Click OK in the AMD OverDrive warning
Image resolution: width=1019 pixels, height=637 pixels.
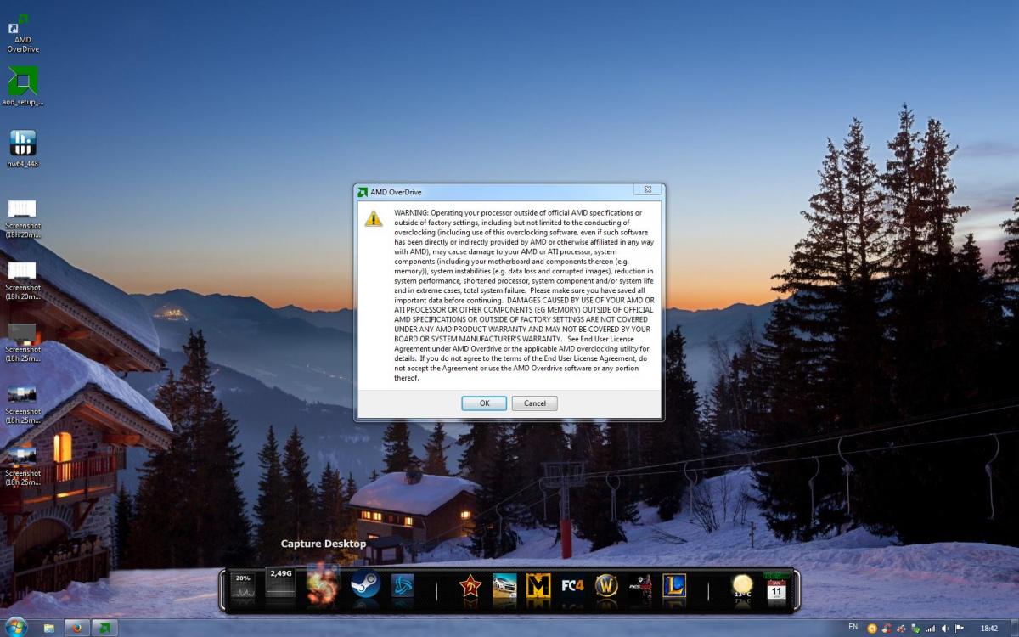pos(484,403)
